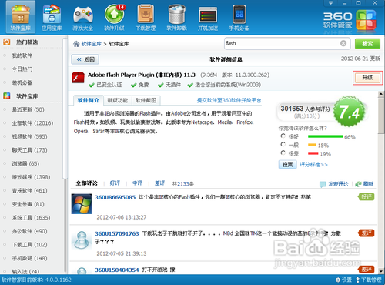Click the detail pane scrollbar down arrow
385x285 pixels.
[x=381, y=271]
